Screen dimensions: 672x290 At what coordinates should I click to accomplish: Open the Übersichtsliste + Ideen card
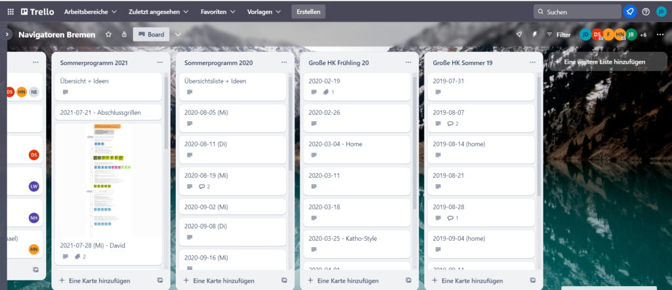(233, 87)
